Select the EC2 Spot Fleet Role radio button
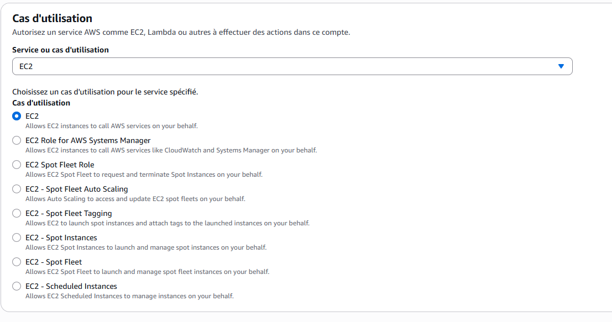The height and width of the screenshot is (322, 612). click(17, 165)
